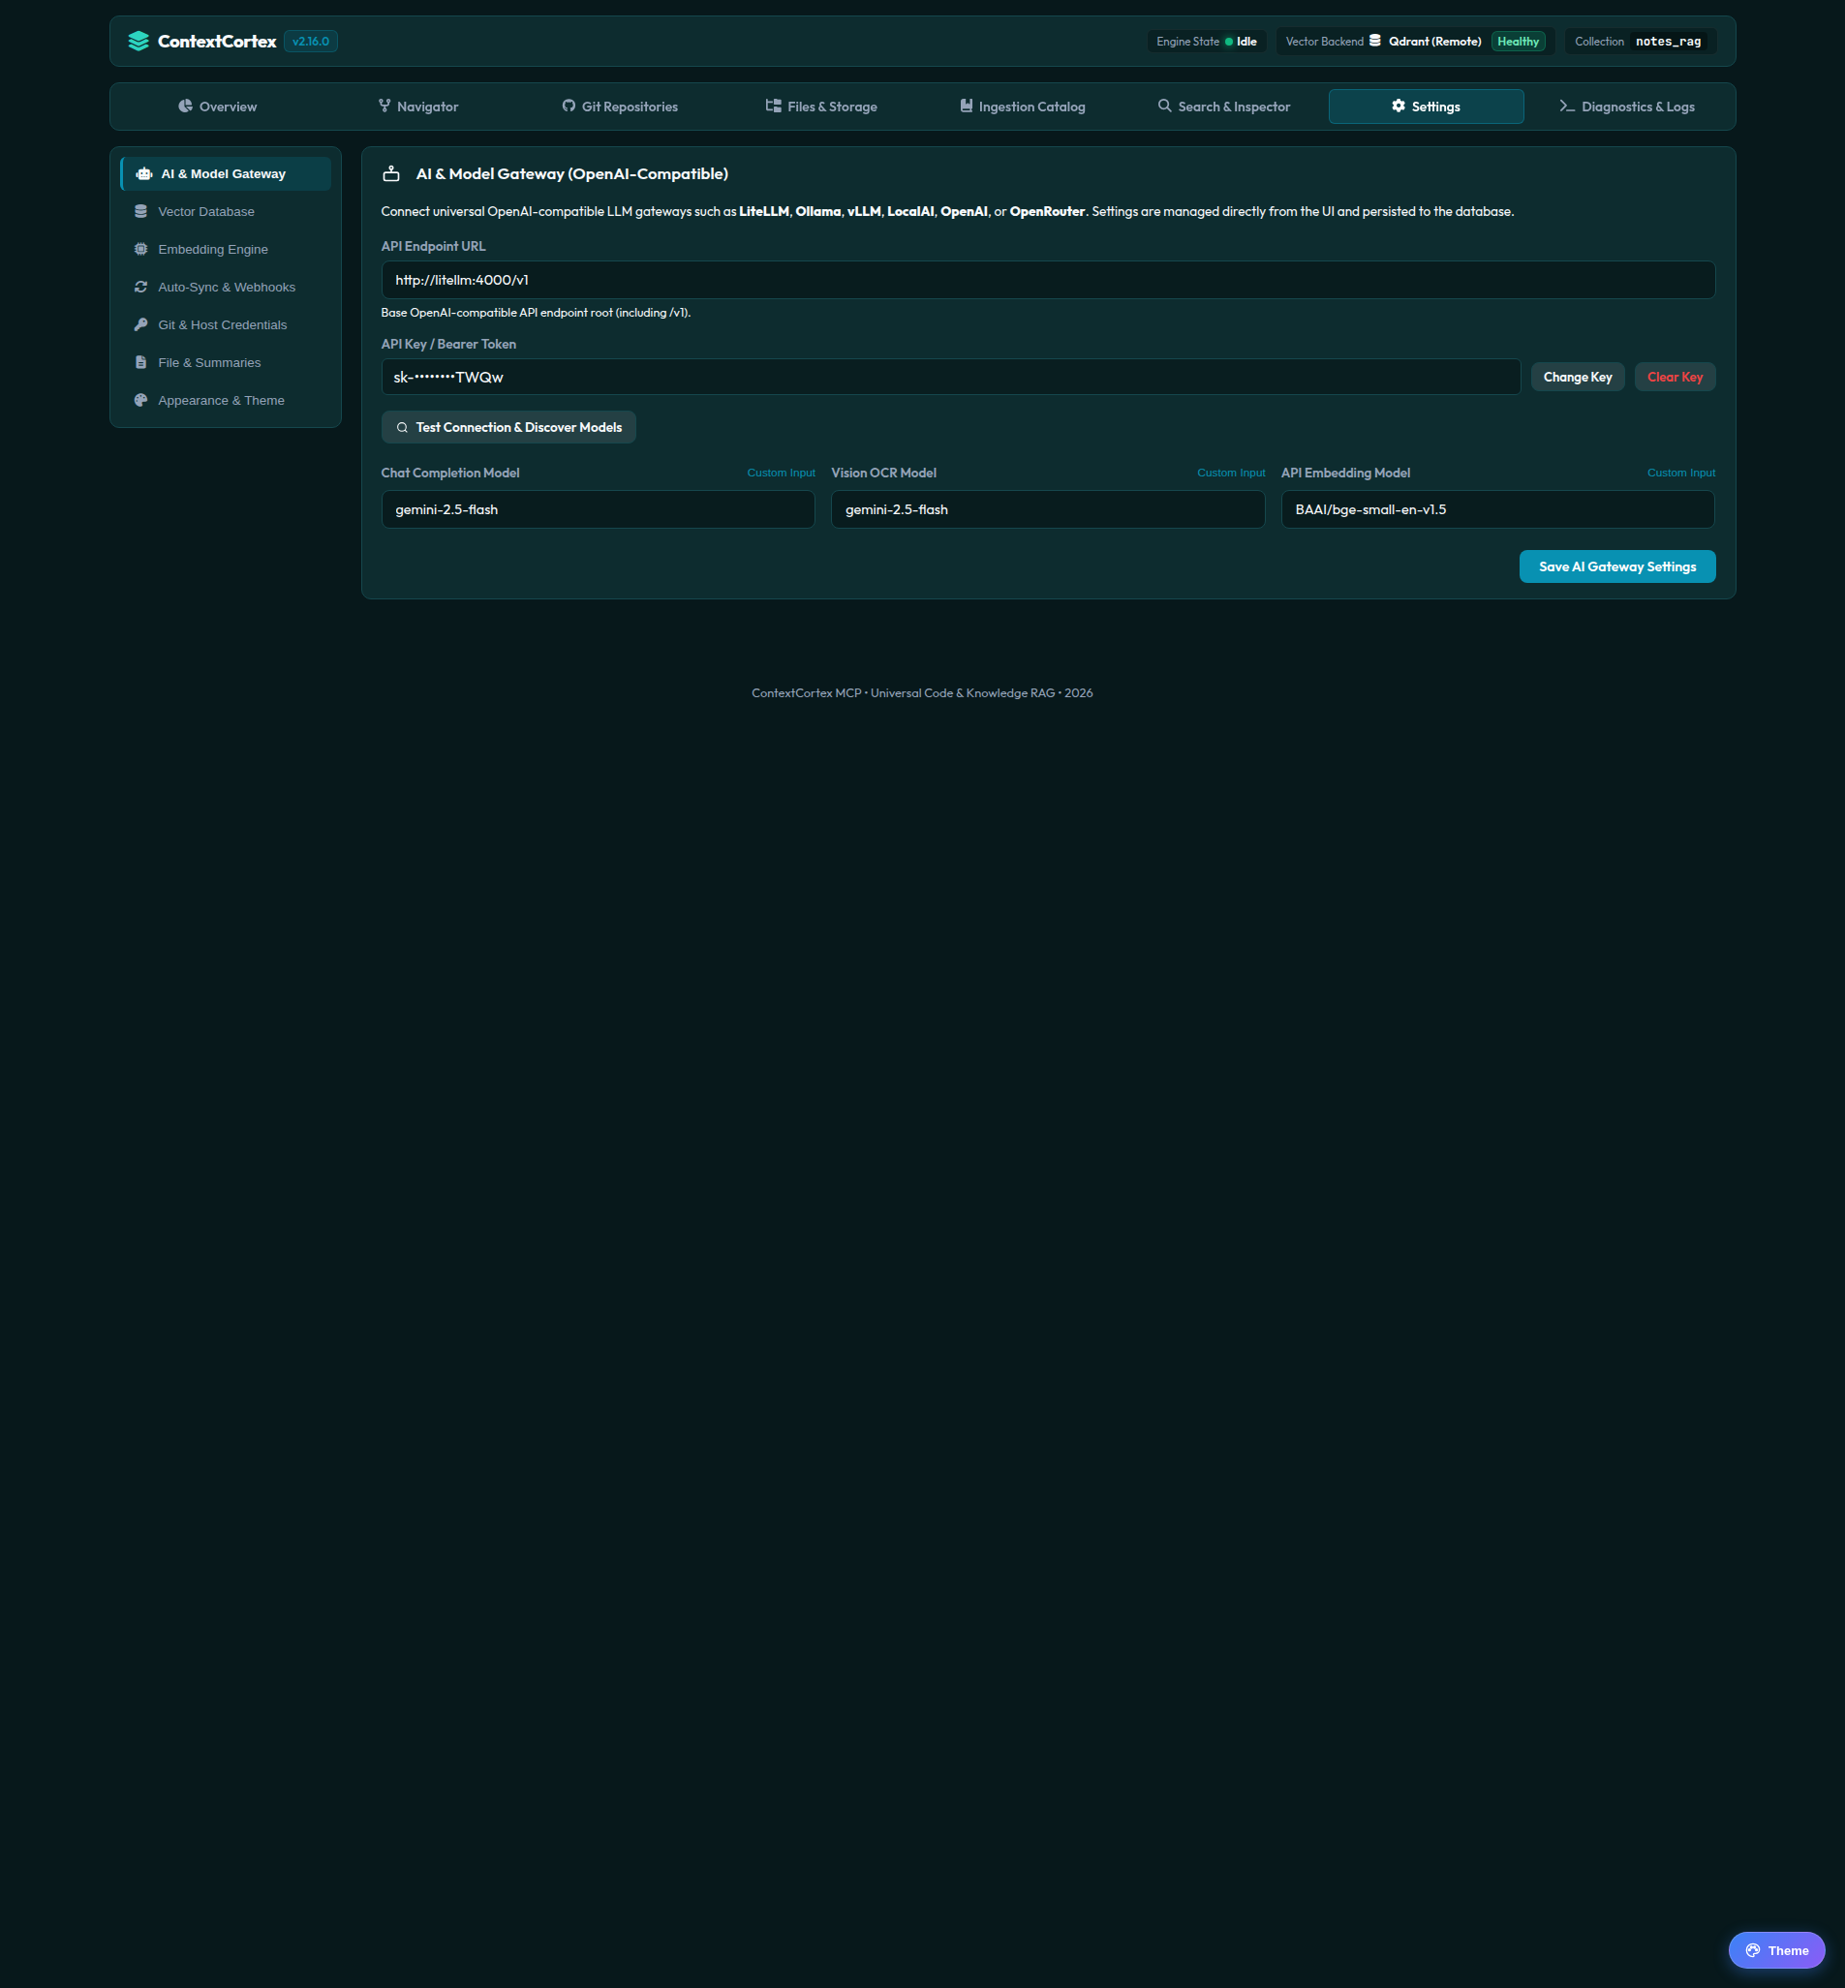Screen dimensions: 1845x1988
Task: Open the floating Theme button
Action: tap(1776, 1950)
